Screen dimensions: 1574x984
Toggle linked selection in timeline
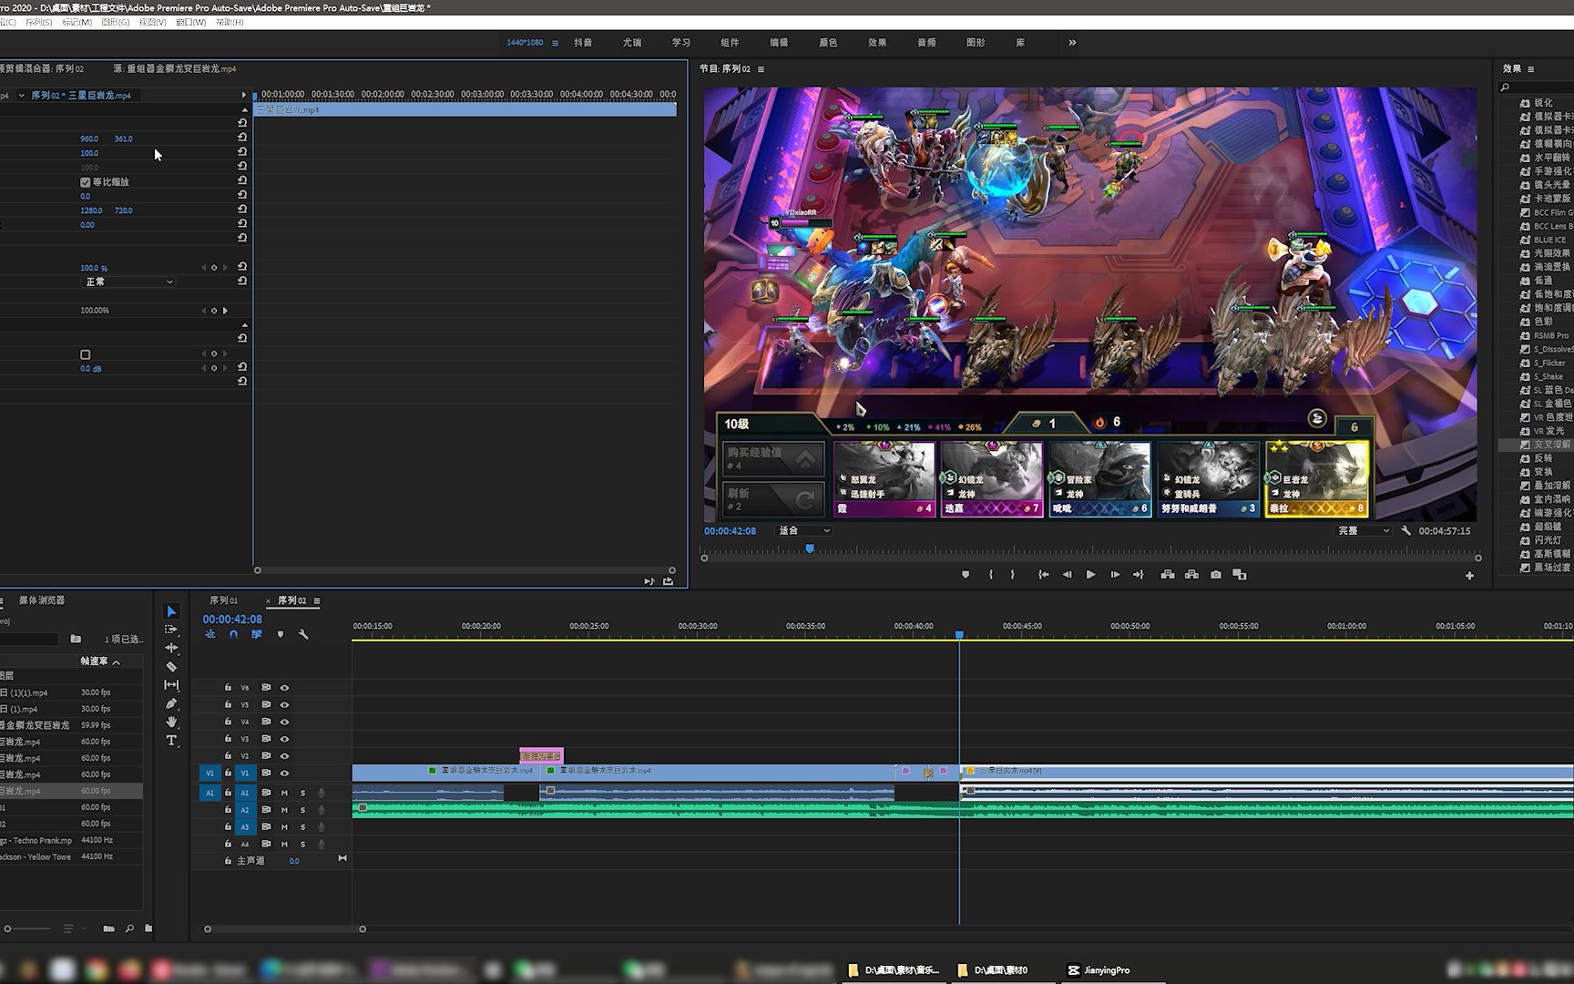click(x=257, y=634)
